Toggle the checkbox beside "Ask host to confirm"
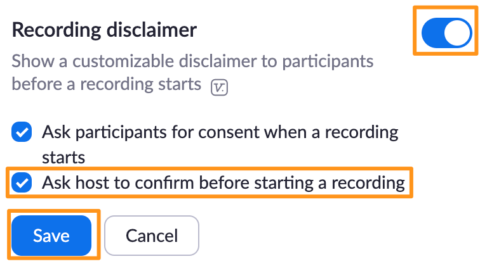 point(23,183)
